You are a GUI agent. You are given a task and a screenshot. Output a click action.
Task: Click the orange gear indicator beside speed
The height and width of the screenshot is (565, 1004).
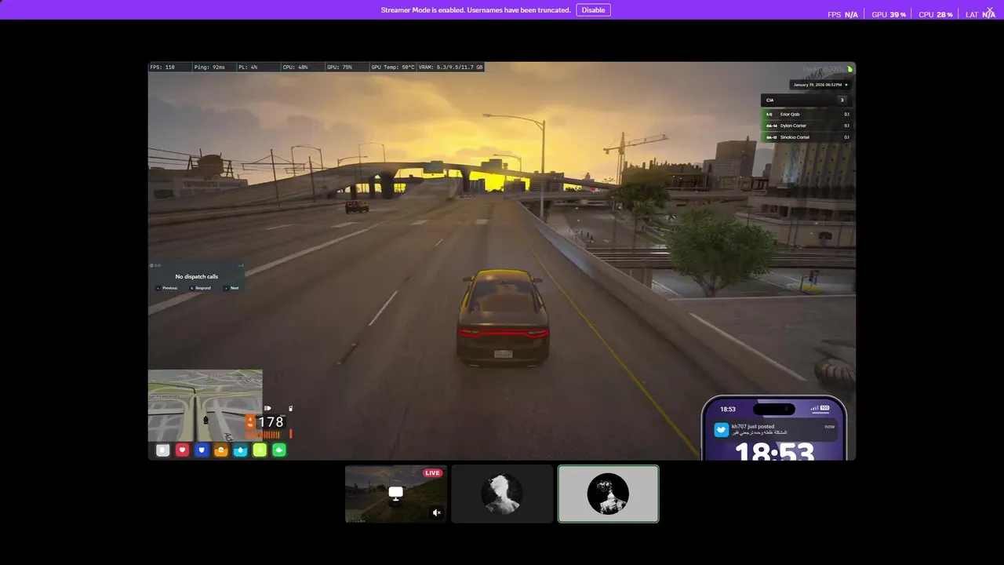coord(250,422)
